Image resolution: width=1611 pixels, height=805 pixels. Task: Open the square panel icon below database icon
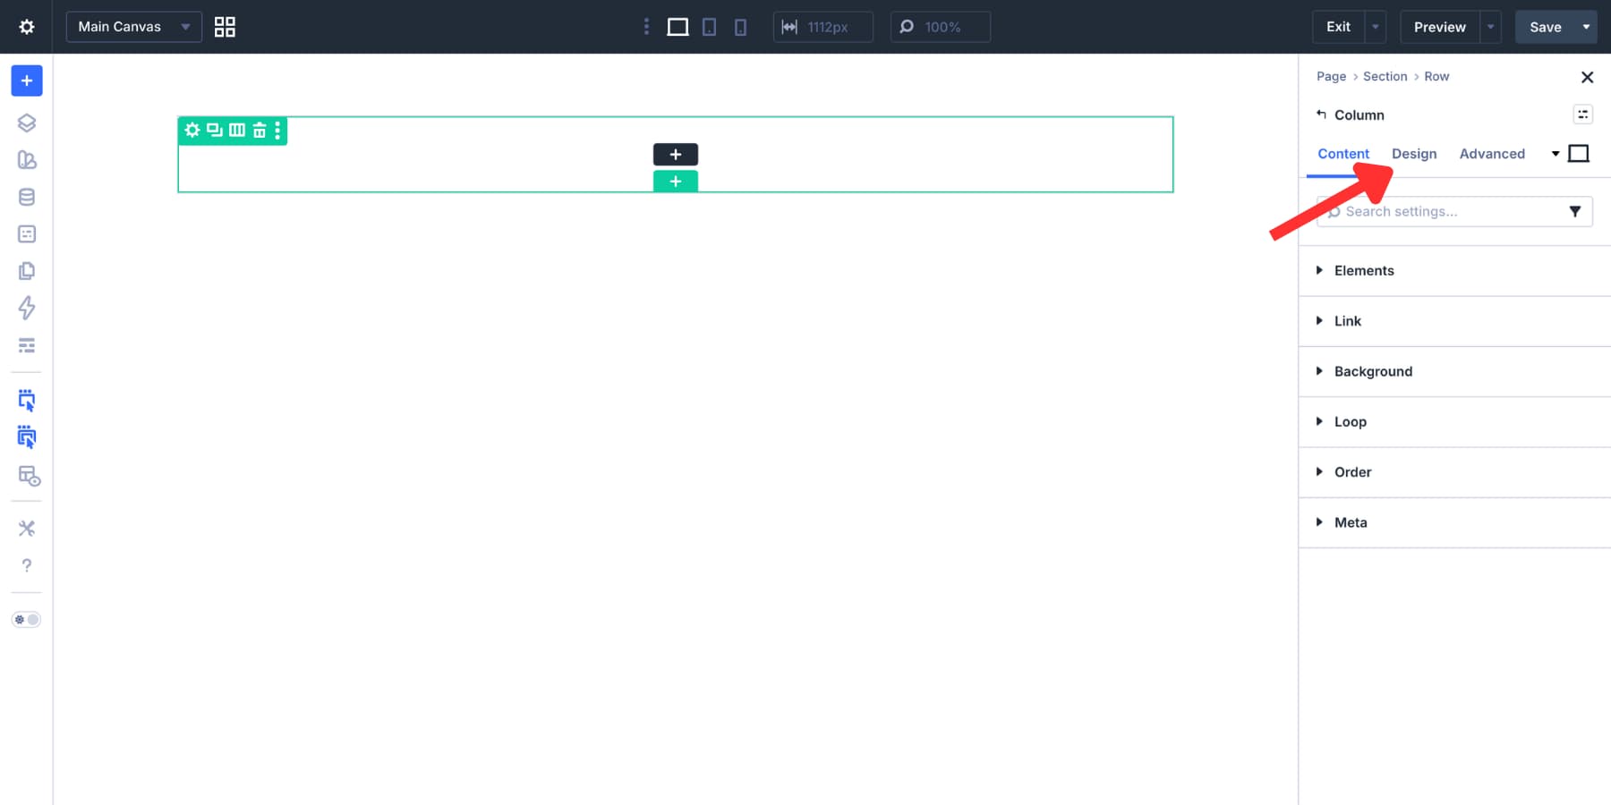tap(27, 233)
